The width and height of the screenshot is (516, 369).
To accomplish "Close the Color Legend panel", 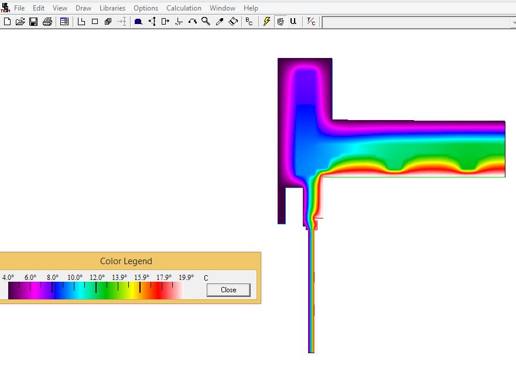I will (x=228, y=290).
